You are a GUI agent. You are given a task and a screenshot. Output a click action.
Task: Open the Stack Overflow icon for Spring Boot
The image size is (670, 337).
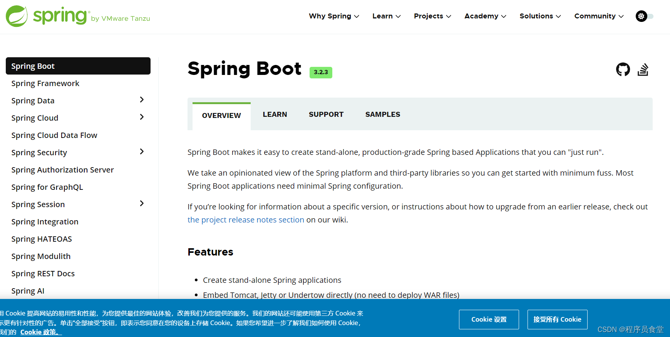point(643,70)
